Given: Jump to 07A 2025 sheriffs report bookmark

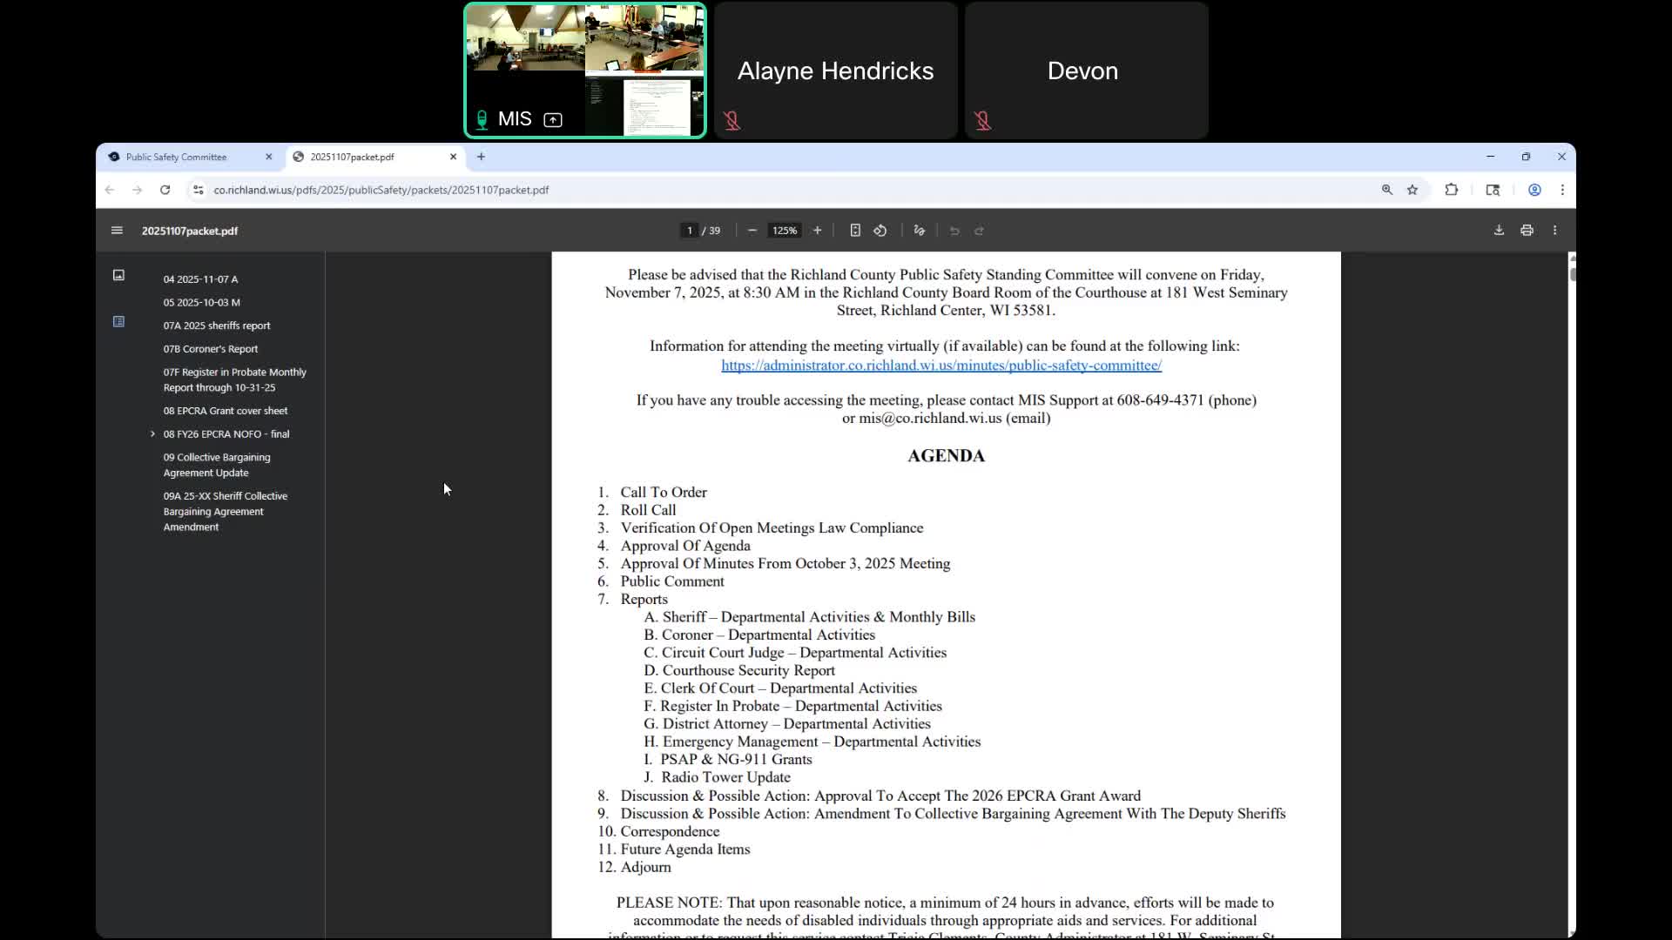Looking at the screenshot, I should click(216, 326).
